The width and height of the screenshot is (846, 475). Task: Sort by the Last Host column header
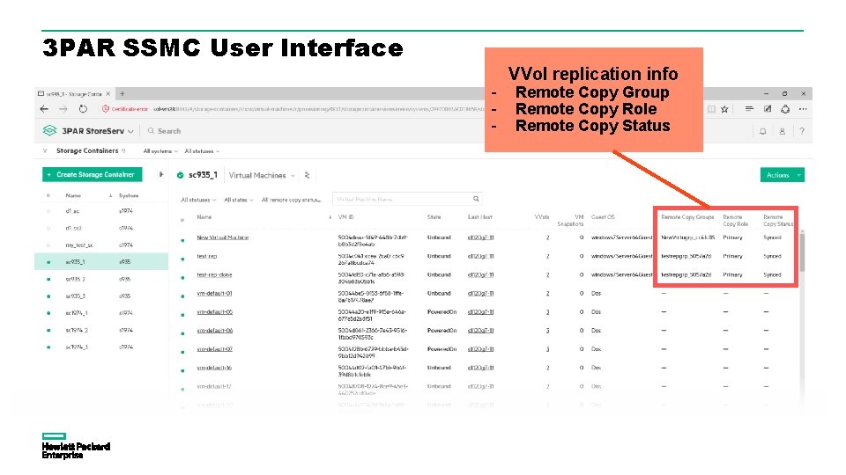480,217
